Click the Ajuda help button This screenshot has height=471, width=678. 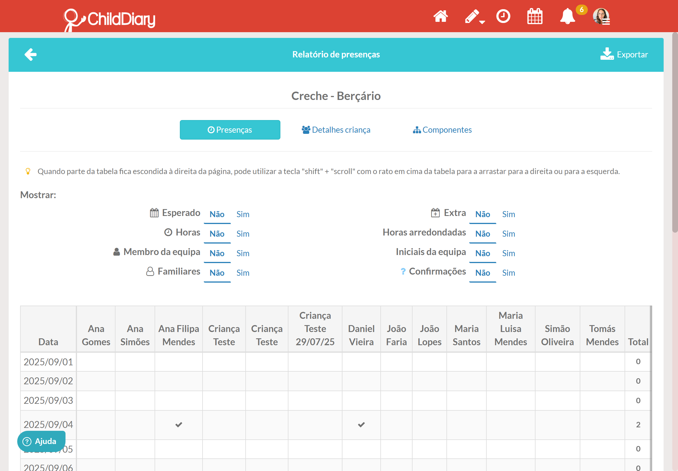click(x=41, y=441)
